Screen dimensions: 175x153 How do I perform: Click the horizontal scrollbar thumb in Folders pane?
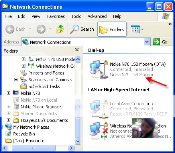click(x=34, y=148)
